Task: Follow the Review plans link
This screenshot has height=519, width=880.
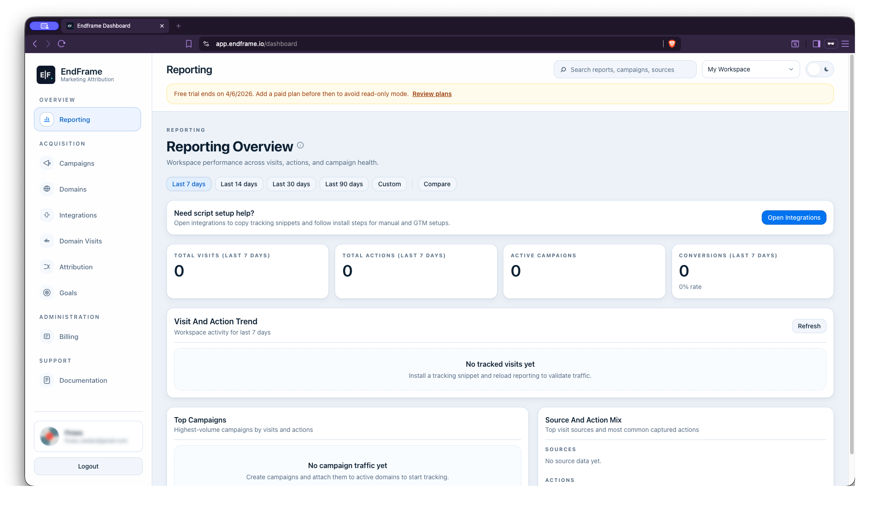Action: pos(432,94)
